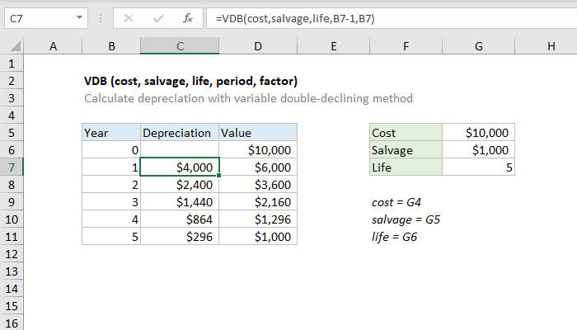This screenshot has width=577, height=330.
Task: Select the $1,000 Salvage amount cell
Action: (478, 150)
